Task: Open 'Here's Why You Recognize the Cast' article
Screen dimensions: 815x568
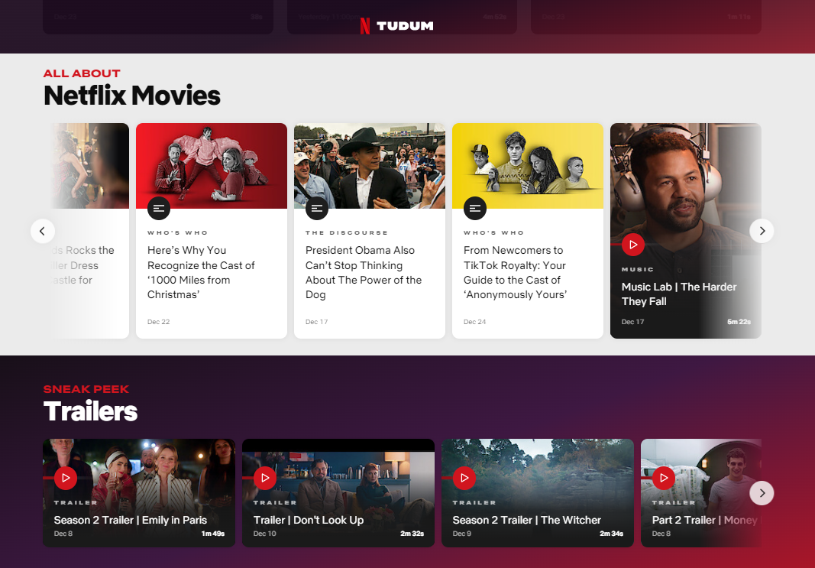Action: [201, 273]
